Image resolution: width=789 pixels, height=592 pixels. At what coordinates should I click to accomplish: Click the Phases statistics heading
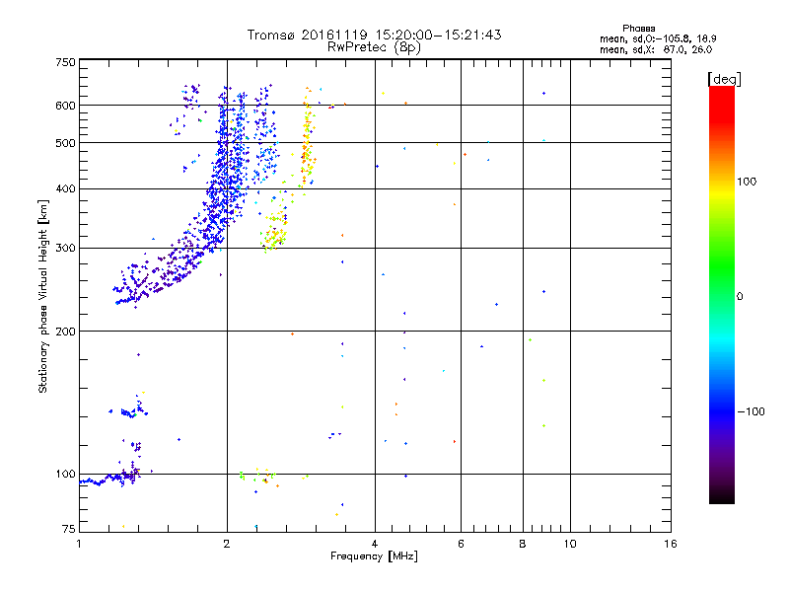[x=638, y=29]
